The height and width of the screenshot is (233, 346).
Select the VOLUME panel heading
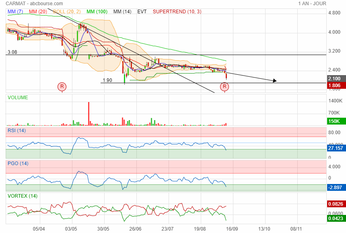click(x=17, y=97)
